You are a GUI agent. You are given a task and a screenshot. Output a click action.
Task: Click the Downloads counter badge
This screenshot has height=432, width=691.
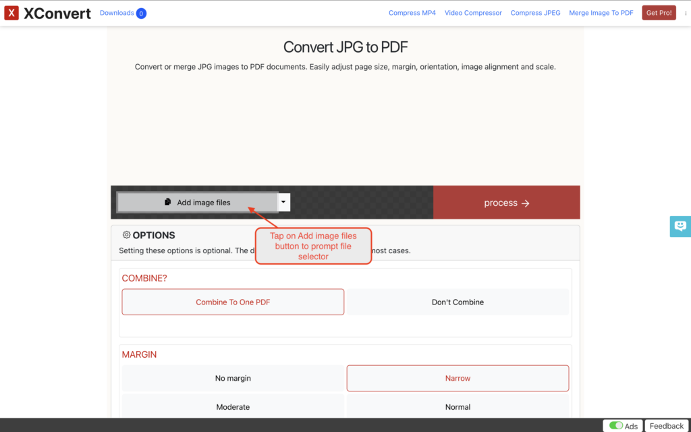click(x=141, y=13)
